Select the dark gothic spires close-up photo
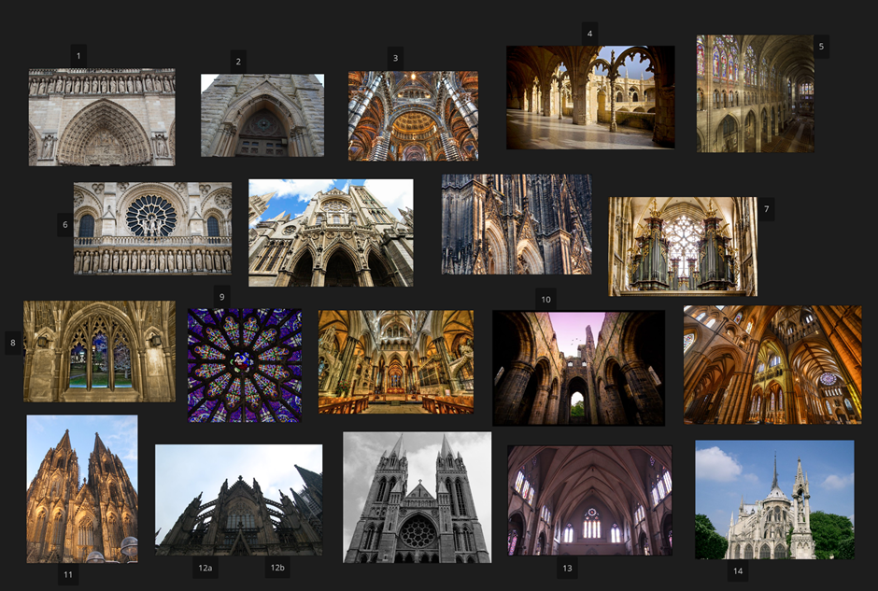The width and height of the screenshot is (878, 591). (x=517, y=224)
